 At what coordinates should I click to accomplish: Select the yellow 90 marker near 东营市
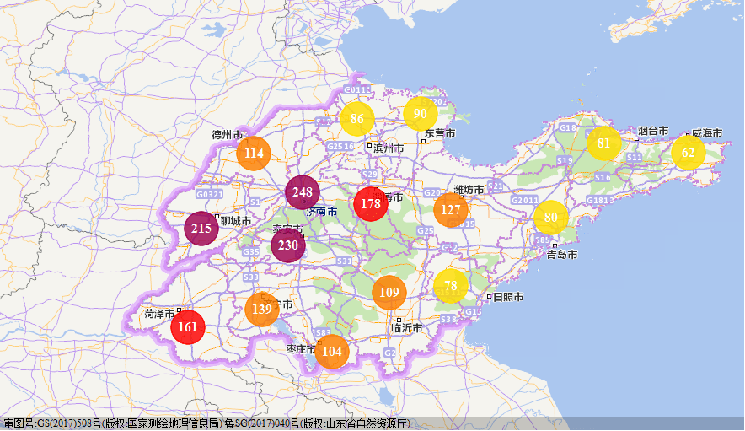(x=421, y=114)
